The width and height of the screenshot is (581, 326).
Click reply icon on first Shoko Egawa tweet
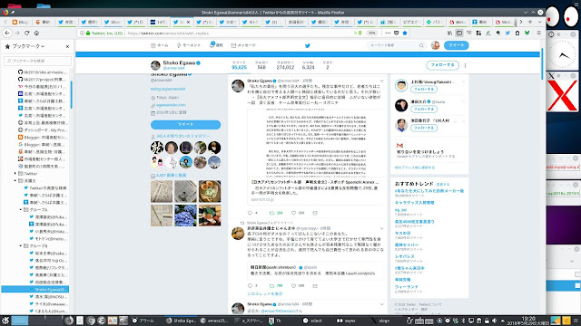(x=250, y=213)
